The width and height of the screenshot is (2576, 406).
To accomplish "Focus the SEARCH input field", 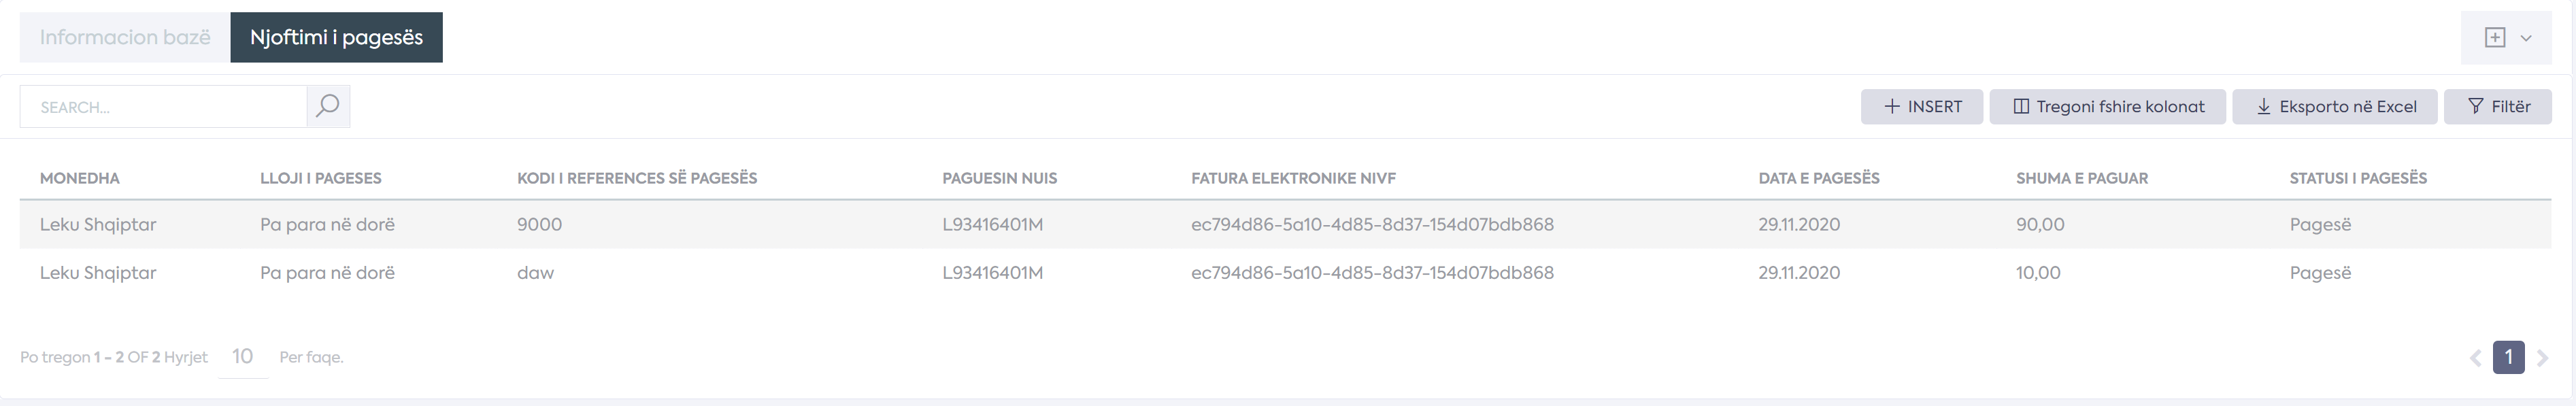I will (x=163, y=107).
